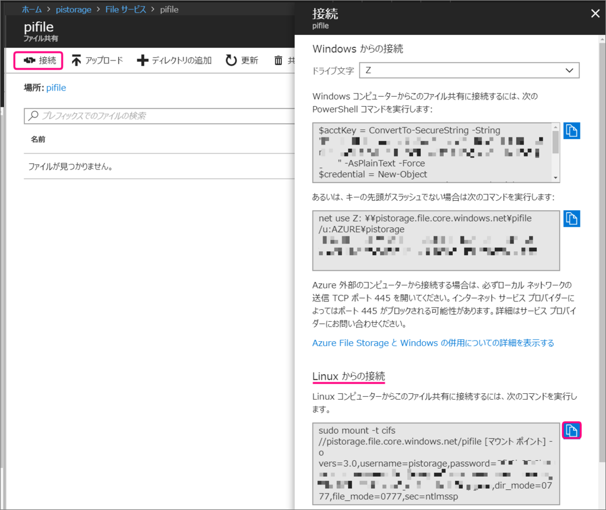The height and width of the screenshot is (510, 606).
Task: Open the ホーム breadcrumb link
Action: point(32,9)
